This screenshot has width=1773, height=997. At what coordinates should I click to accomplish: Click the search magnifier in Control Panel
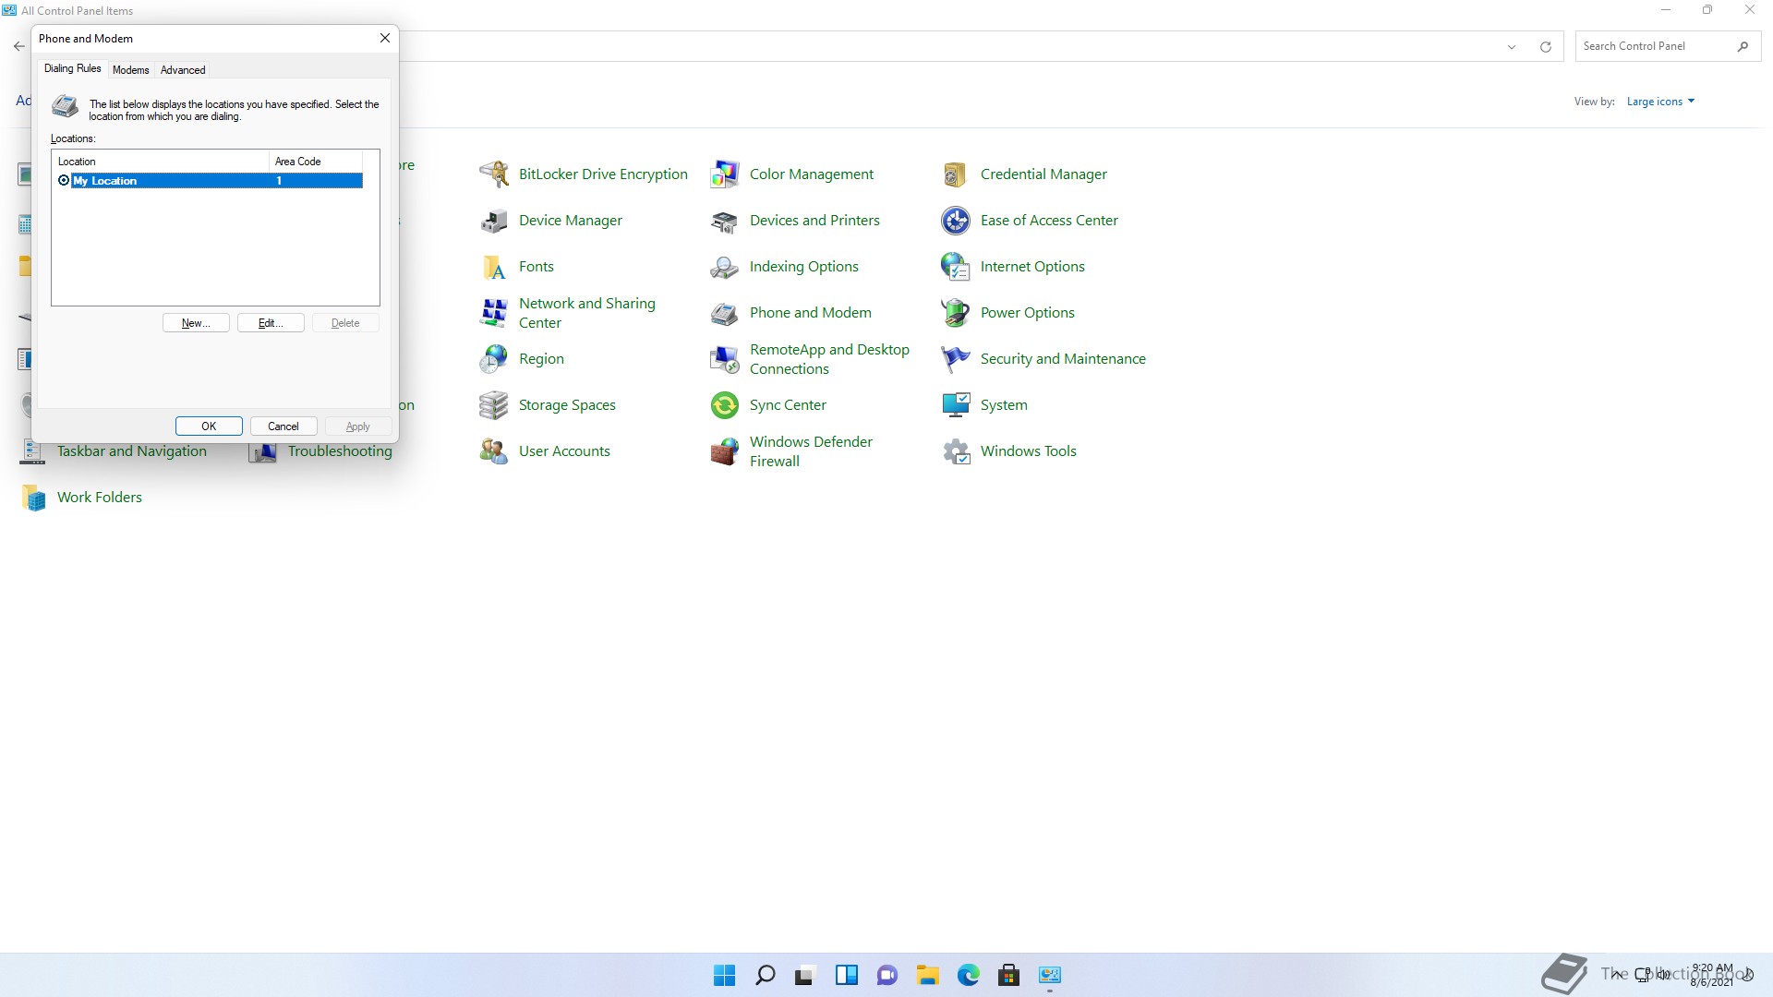(1743, 46)
